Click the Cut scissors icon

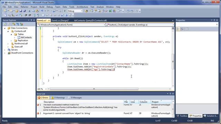(29, 11)
